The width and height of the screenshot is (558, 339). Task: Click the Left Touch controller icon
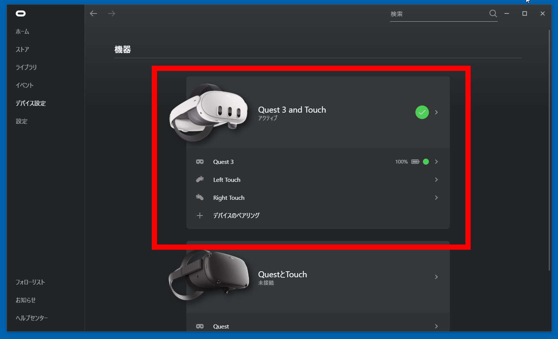click(x=200, y=180)
